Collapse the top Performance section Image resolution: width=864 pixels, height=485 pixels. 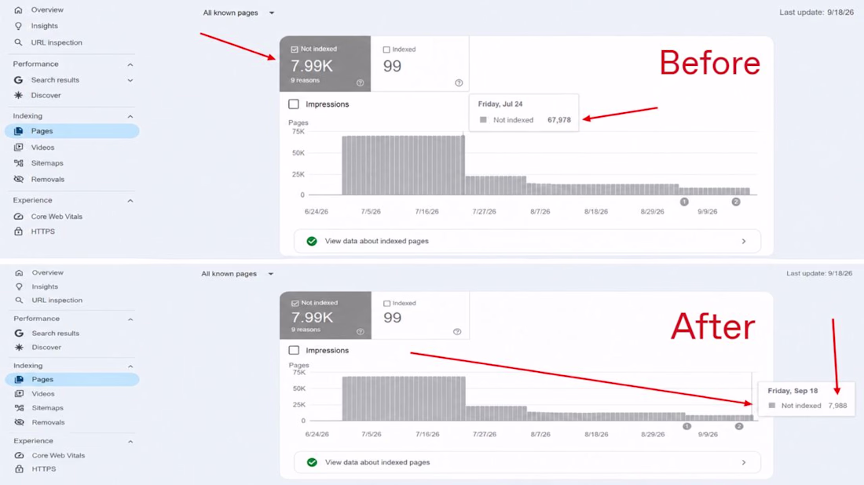coord(130,64)
